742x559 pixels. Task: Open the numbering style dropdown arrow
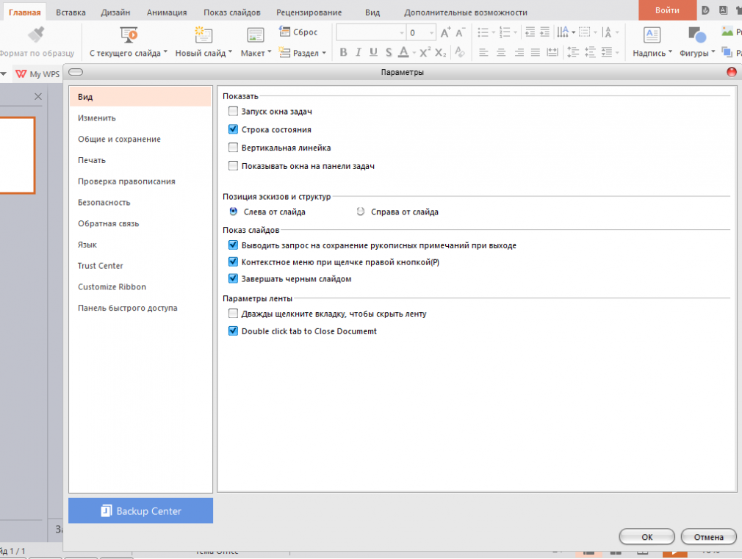515,32
